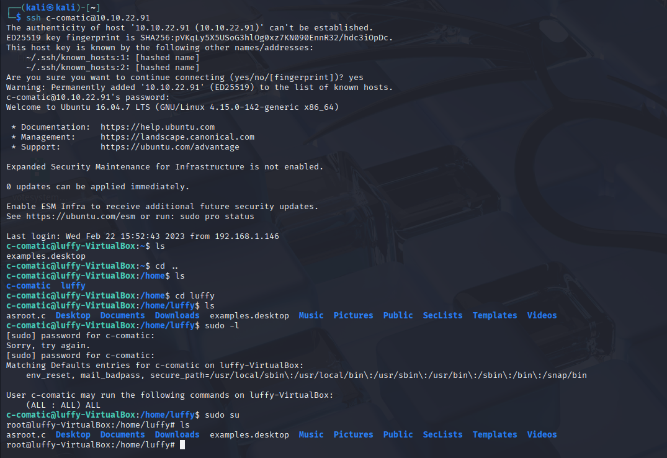Click the terminal cursor at the root prompt
Screen dimensions: 667x458
[x=183, y=444]
